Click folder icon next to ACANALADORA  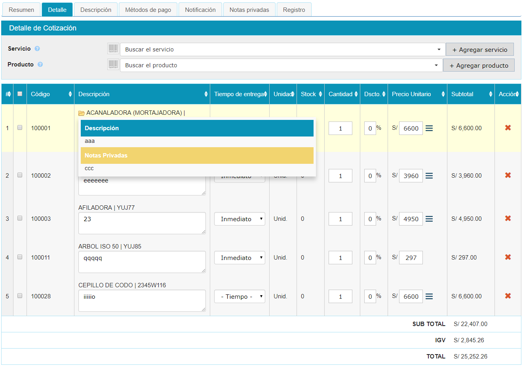pyautogui.click(x=82, y=113)
